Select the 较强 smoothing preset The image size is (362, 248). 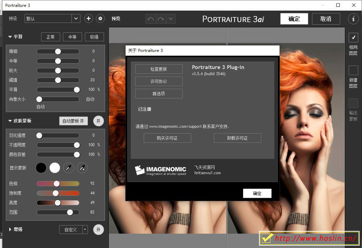pyautogui.click(x=94, y=37)
